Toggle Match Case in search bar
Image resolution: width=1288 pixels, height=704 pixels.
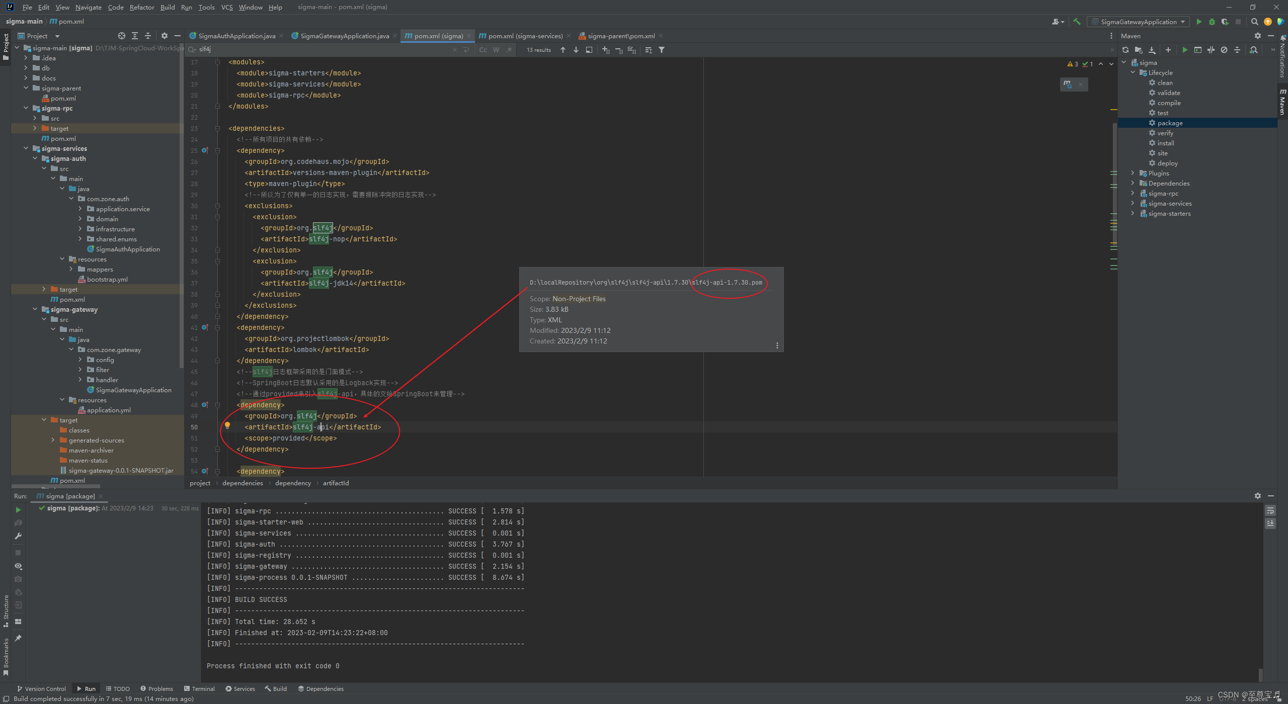483,50
